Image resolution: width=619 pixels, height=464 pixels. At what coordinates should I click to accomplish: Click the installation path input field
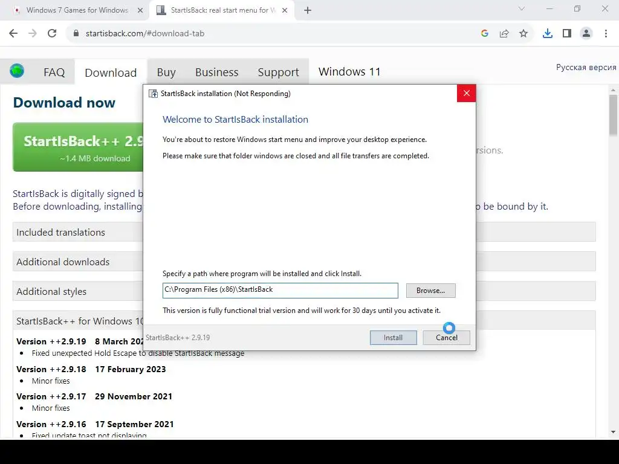click(x=280, y=291)
